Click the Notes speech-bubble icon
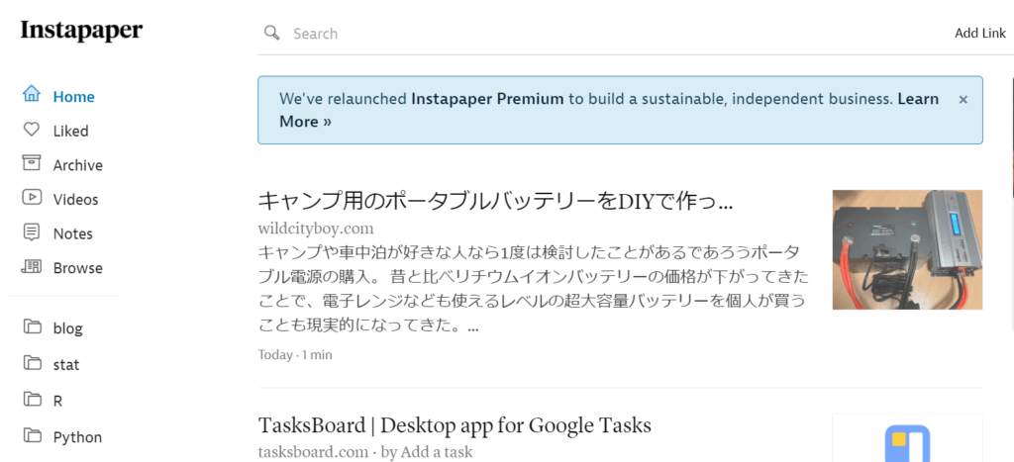This screenshot has width=1014, height=462. pos(31,231)
